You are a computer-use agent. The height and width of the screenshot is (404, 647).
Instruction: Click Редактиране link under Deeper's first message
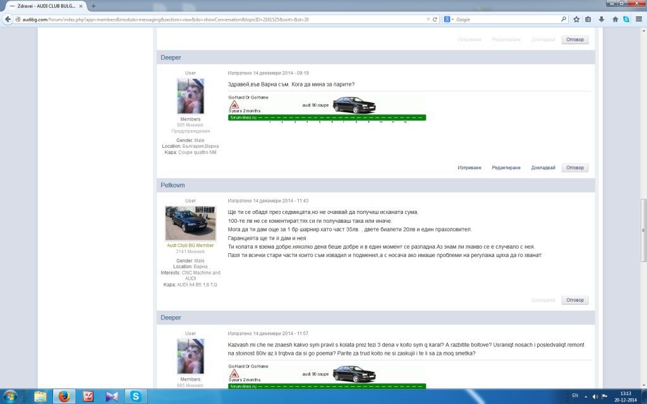(x=506, y=168)
